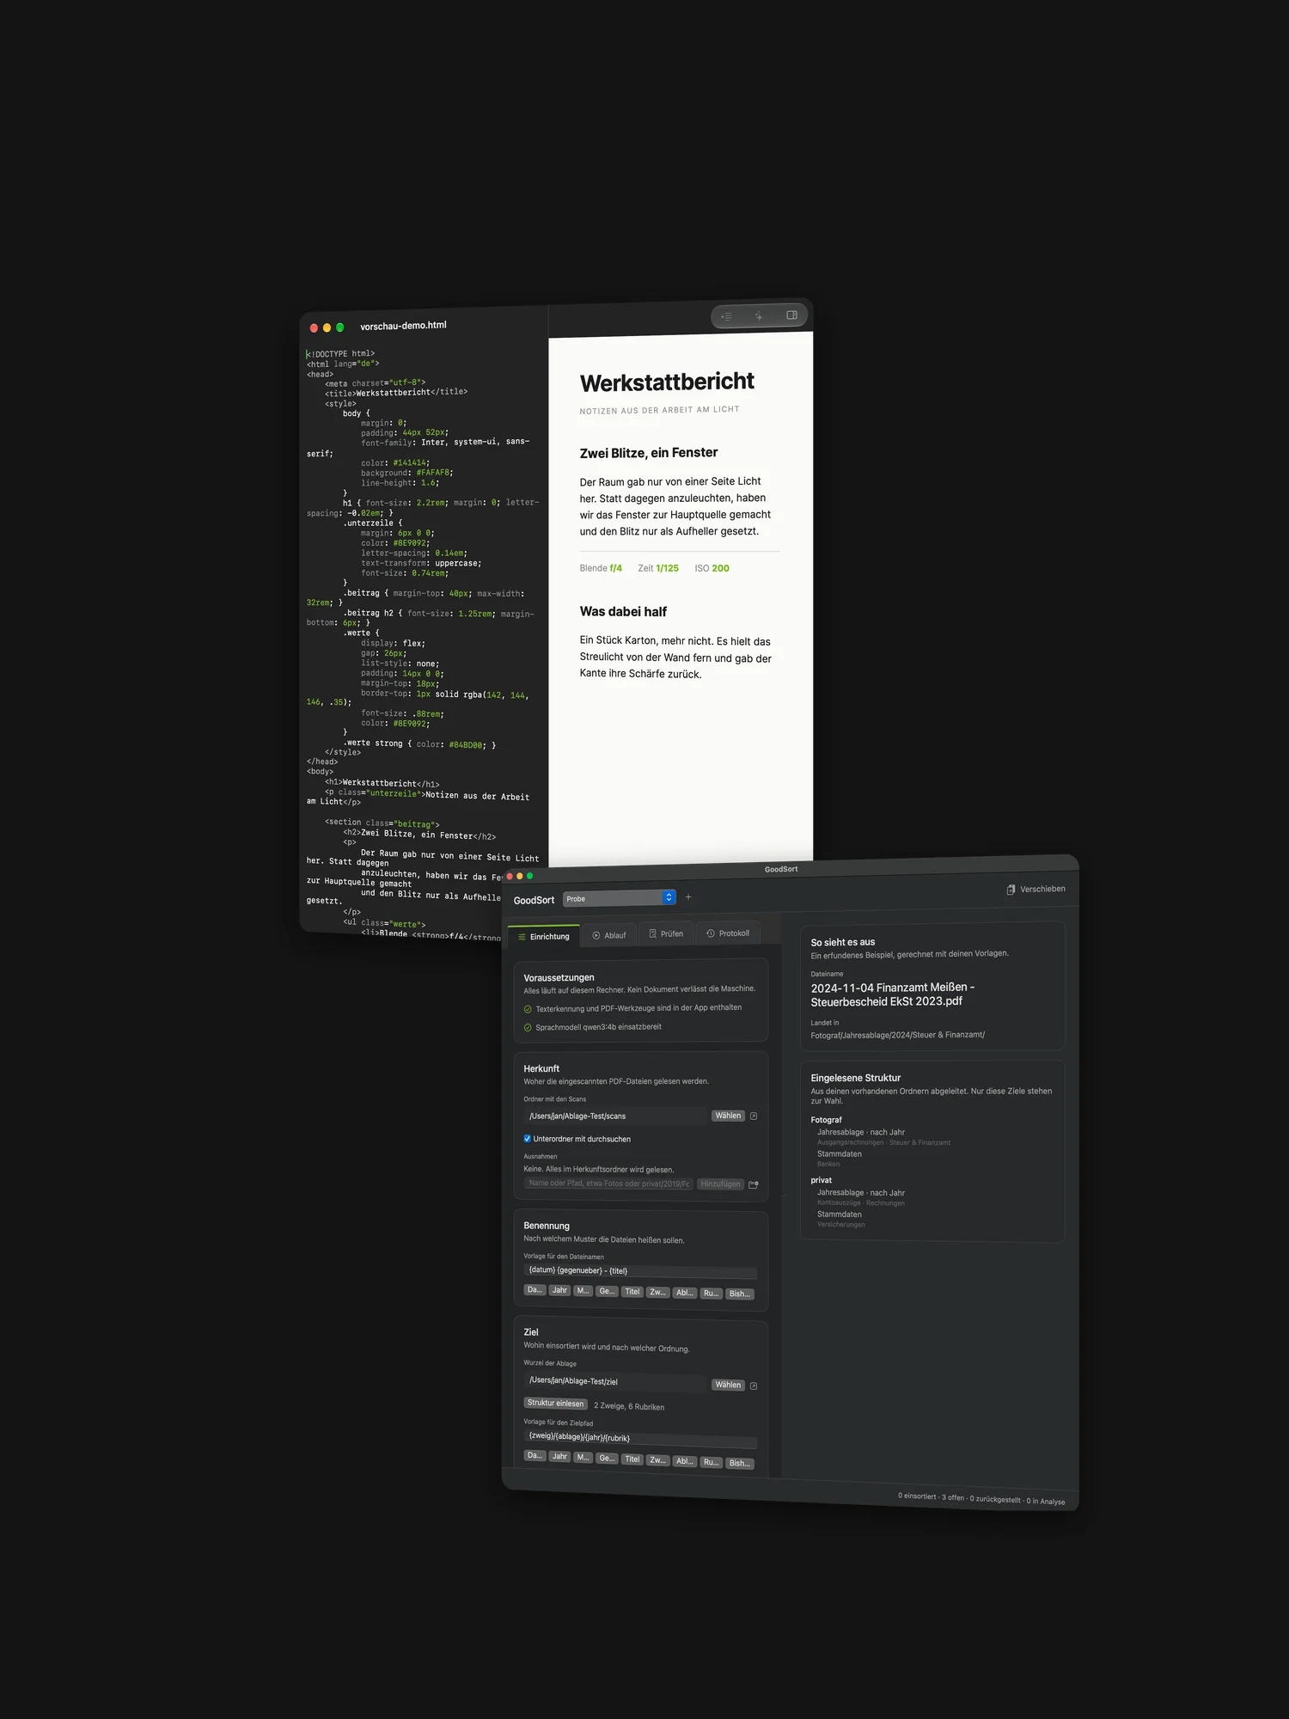Reveal ziel folder via arrow icon
Viewport: 1289px width, 1719px height.
pos(754,1386)
